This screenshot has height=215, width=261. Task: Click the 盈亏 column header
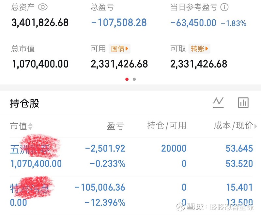[115, 126]
